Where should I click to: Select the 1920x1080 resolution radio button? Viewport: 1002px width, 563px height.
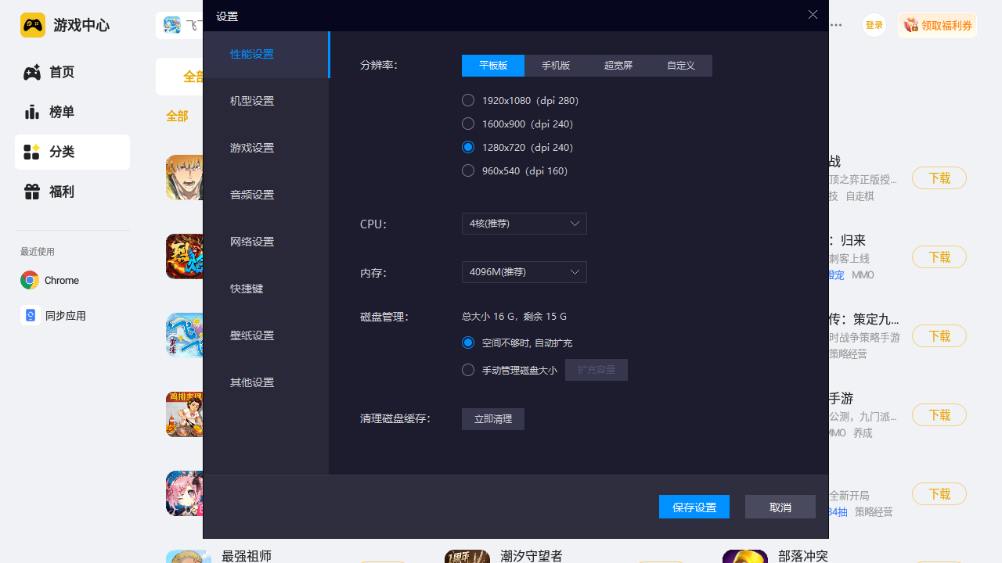coord(468,100)
